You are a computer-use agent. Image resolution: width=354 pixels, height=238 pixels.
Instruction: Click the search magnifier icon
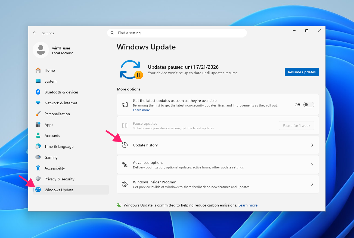pos(112,33)
